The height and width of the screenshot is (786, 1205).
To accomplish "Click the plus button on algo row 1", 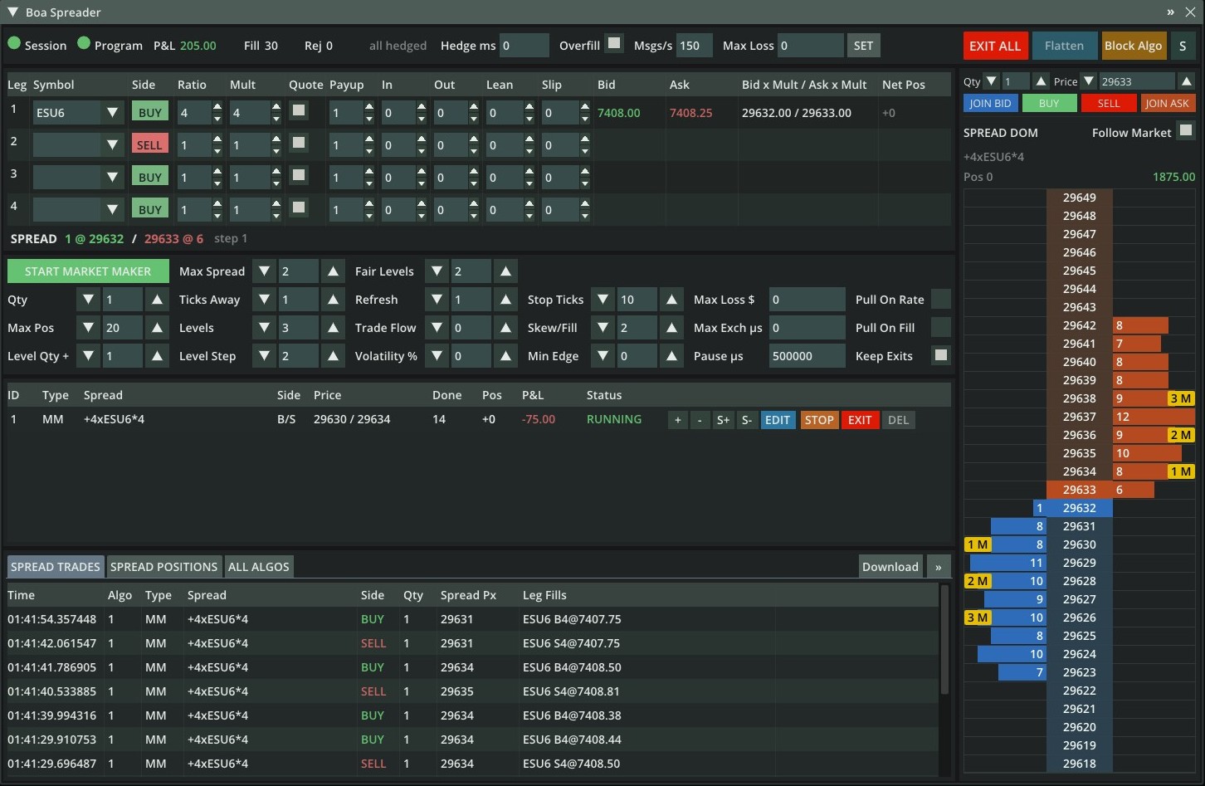I will coord(678,420).
